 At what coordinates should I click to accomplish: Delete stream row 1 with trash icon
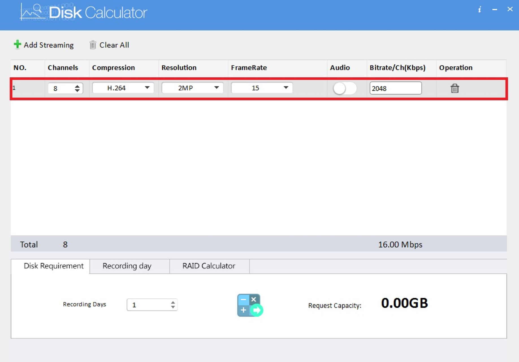[x=454, y=88]
